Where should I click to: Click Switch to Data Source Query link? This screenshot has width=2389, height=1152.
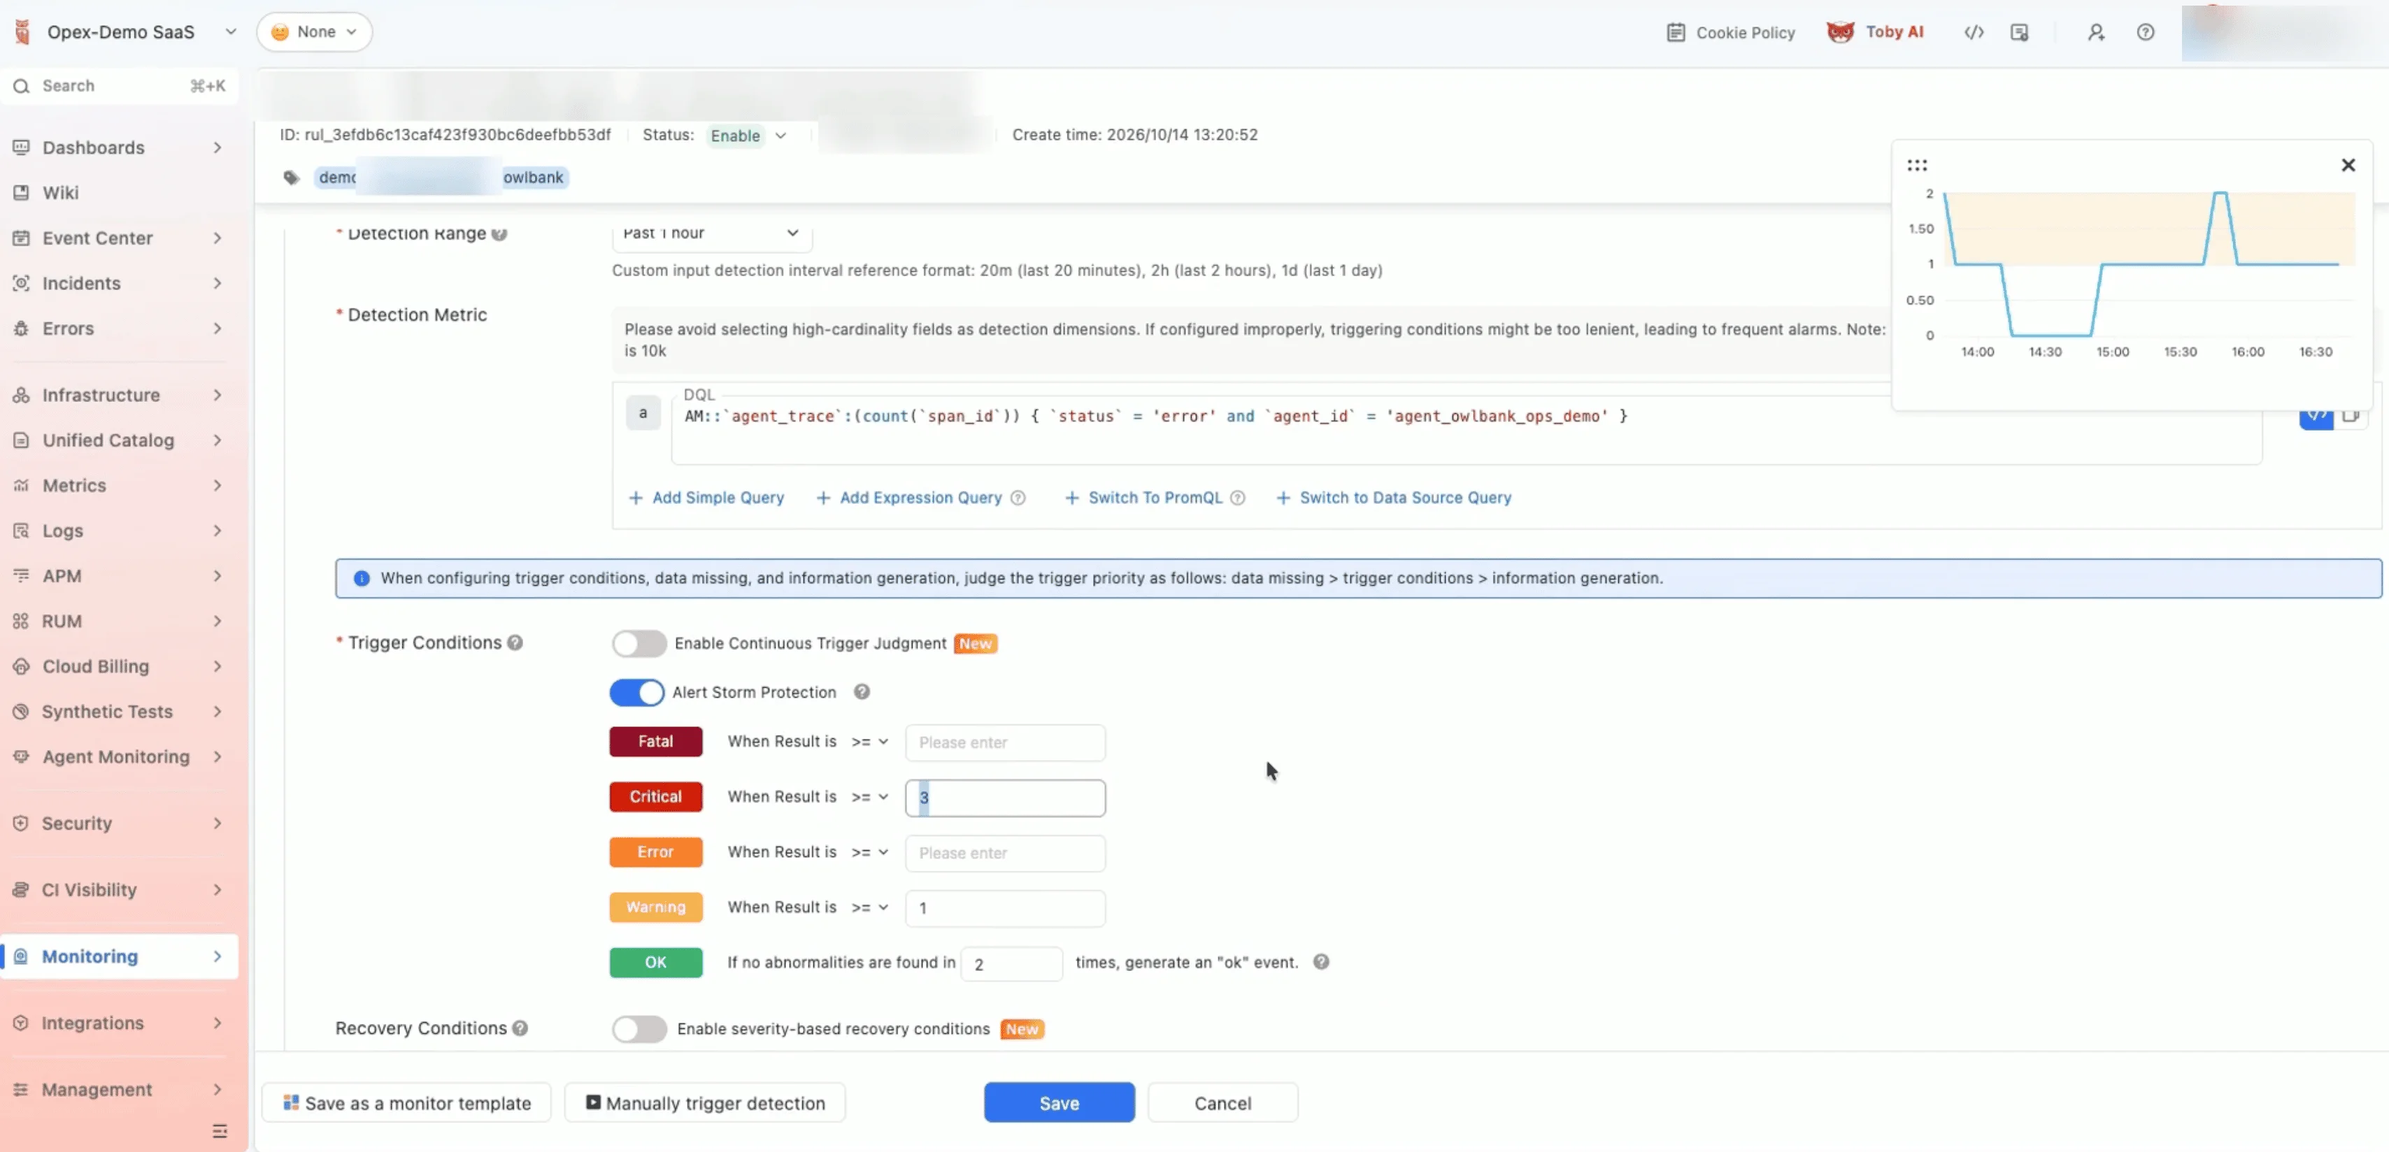1394,498
